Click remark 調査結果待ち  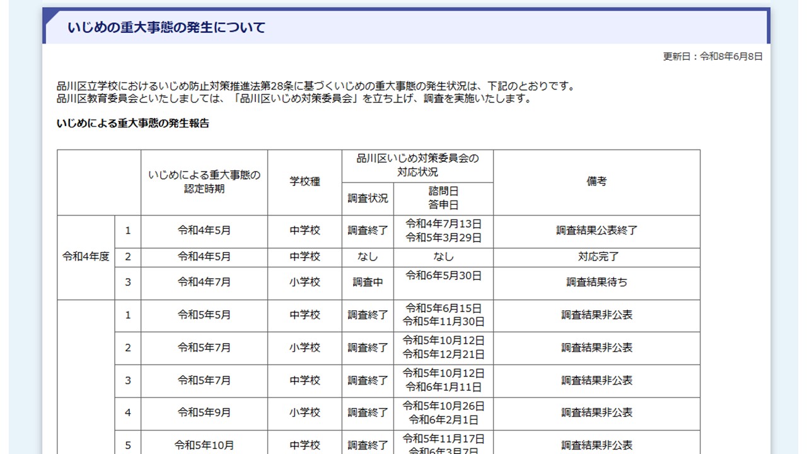[596, 282]
